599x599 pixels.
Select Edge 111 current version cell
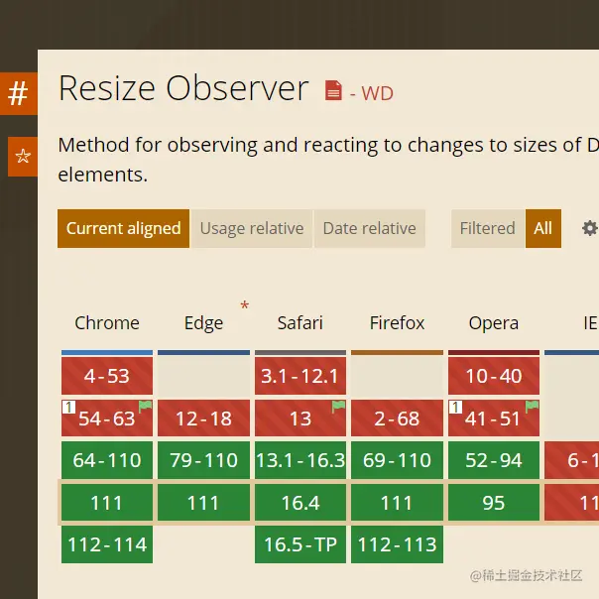tap(203, 503)
